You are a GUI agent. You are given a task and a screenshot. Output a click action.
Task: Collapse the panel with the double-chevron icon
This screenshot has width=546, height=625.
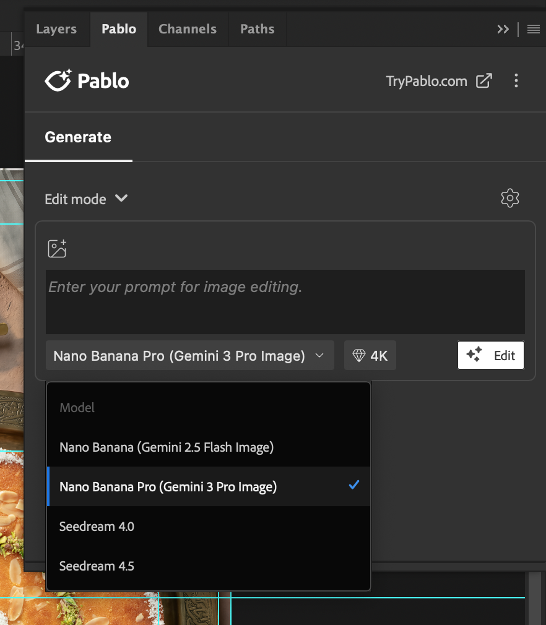click(x=502, y=28)
